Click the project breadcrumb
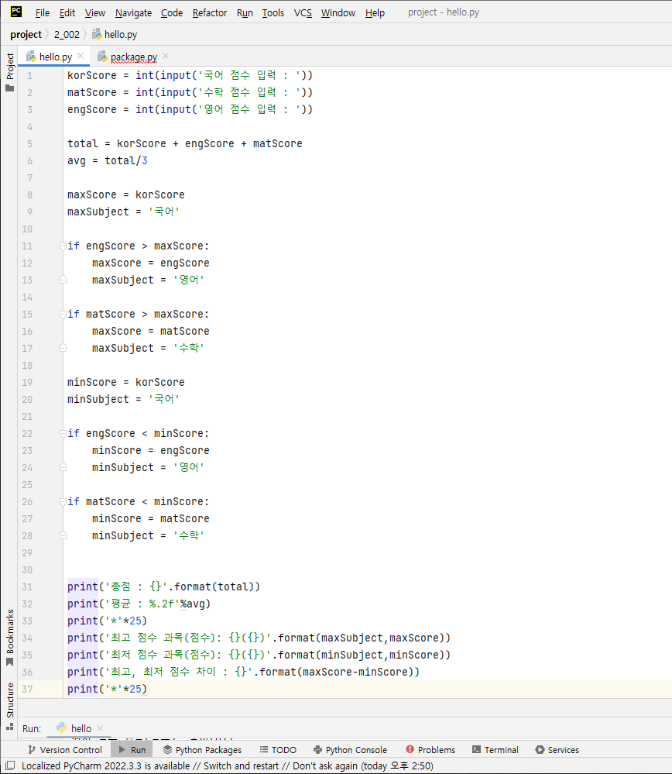The image size is (672, 774). [26, 35]
